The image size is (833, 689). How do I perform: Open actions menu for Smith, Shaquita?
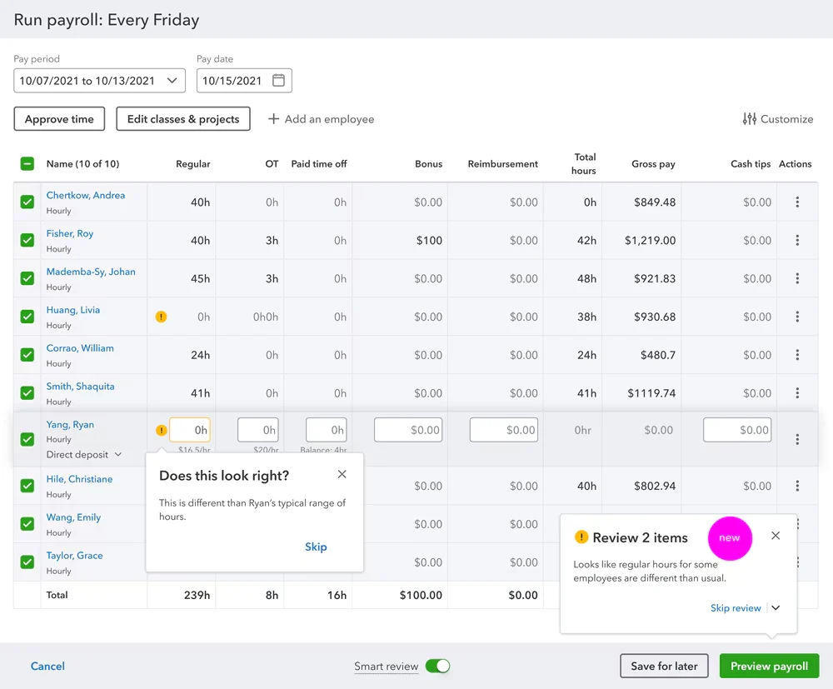tap(797, 393)
